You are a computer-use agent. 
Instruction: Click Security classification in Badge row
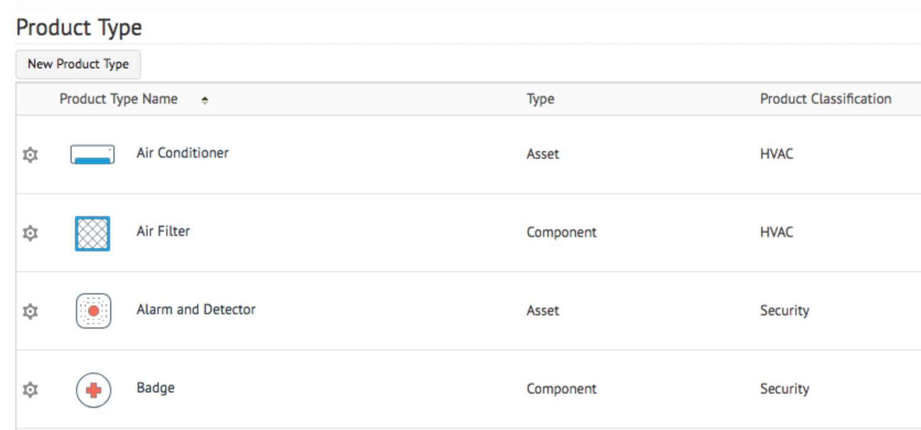[784, 389]
